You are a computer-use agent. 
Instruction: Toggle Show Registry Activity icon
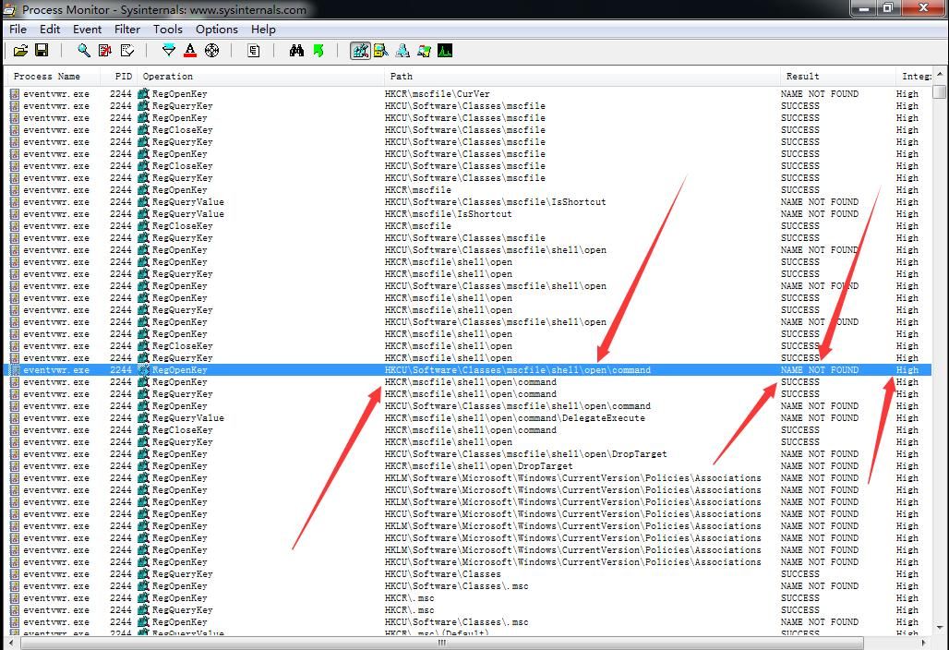360,51
